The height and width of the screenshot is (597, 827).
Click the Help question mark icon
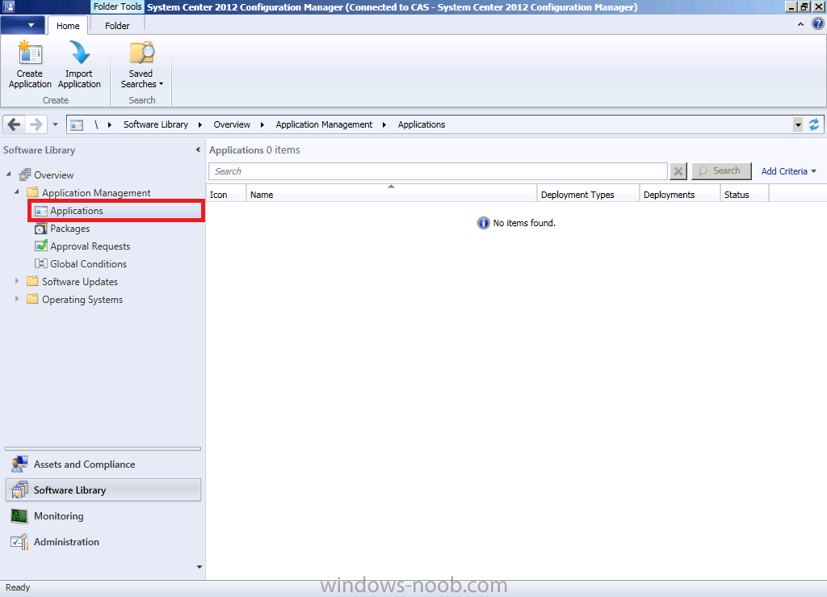[818, 23]
